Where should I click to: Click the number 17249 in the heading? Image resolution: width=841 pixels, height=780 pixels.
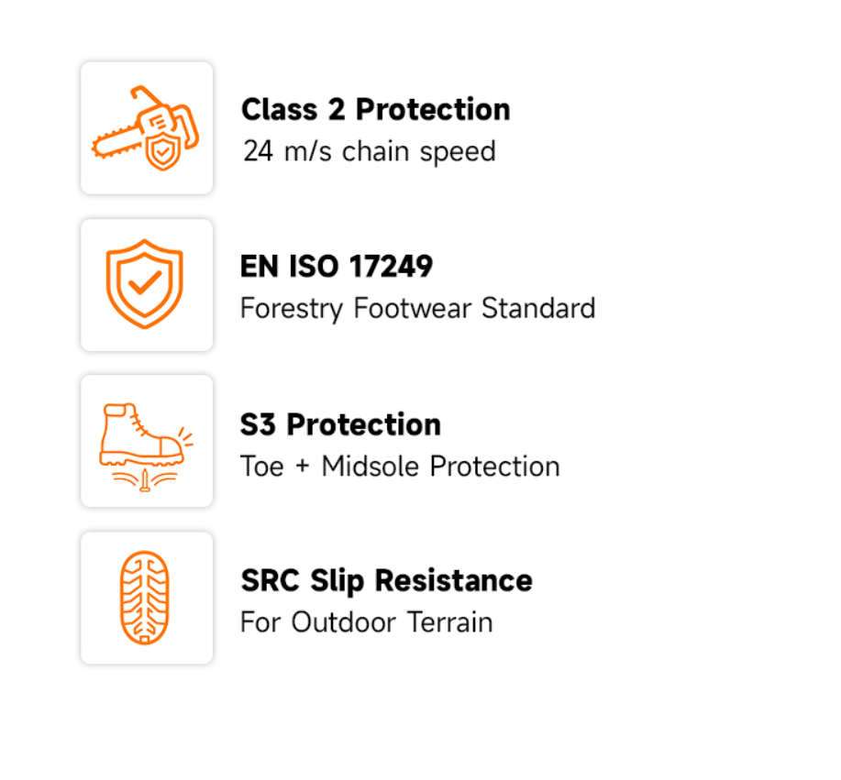coord(391,267)
